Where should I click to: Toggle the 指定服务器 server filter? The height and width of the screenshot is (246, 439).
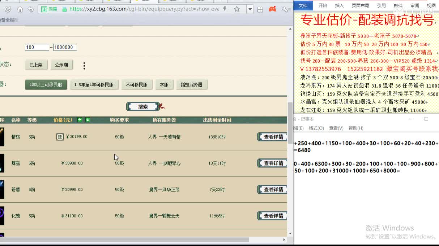pos(192,85)
